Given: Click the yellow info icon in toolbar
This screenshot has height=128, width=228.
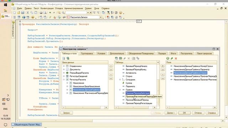Looking at the screenshot, I should pos(120,13).
